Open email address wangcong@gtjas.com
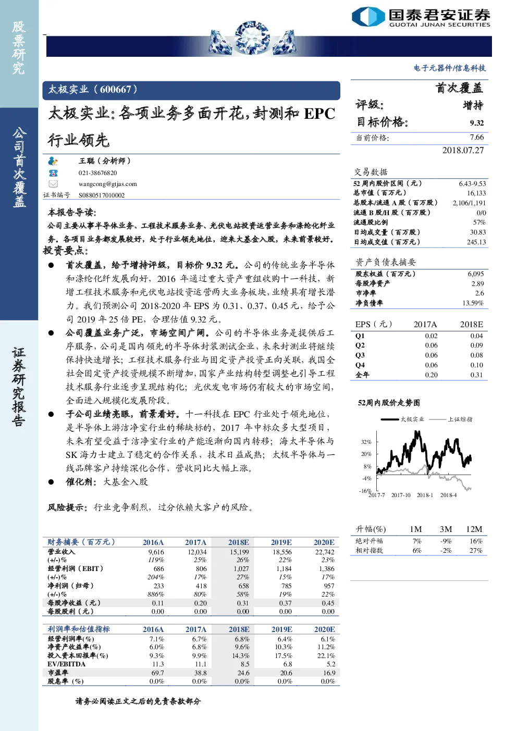Screen dimensions: 517x731 point(108,184)
